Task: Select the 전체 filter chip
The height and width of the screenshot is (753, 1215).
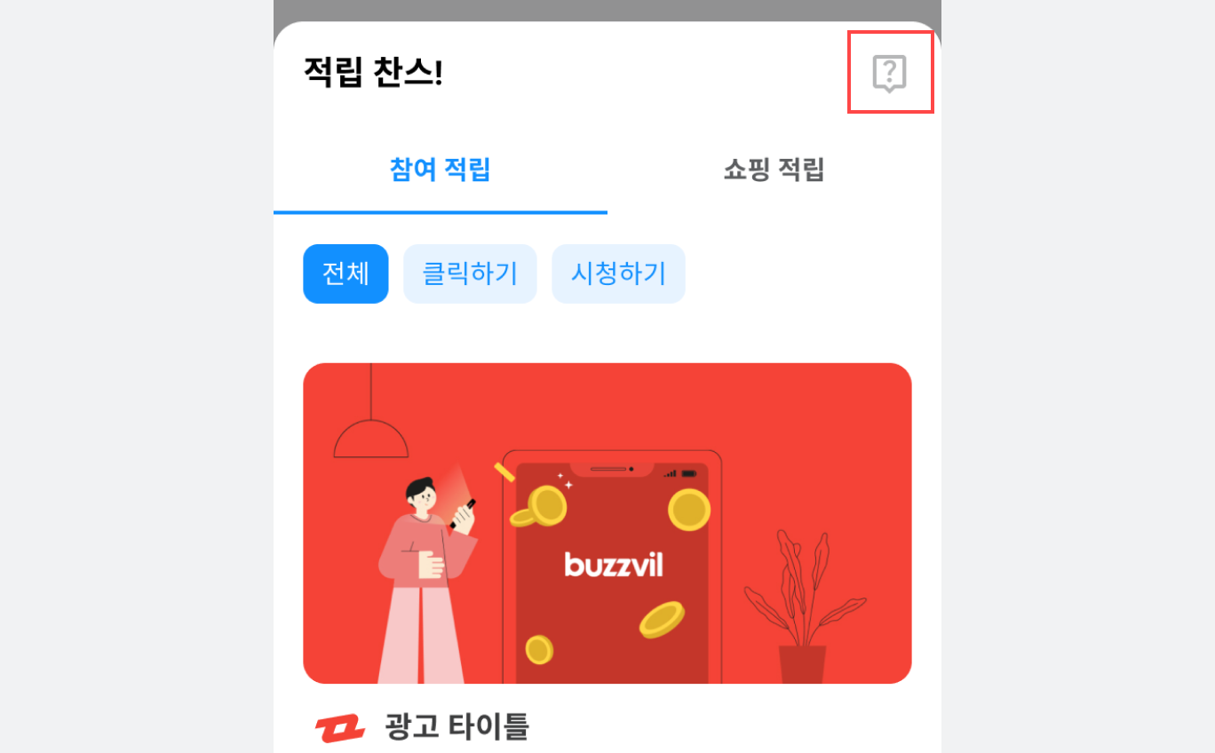Action: click(345, 273)
